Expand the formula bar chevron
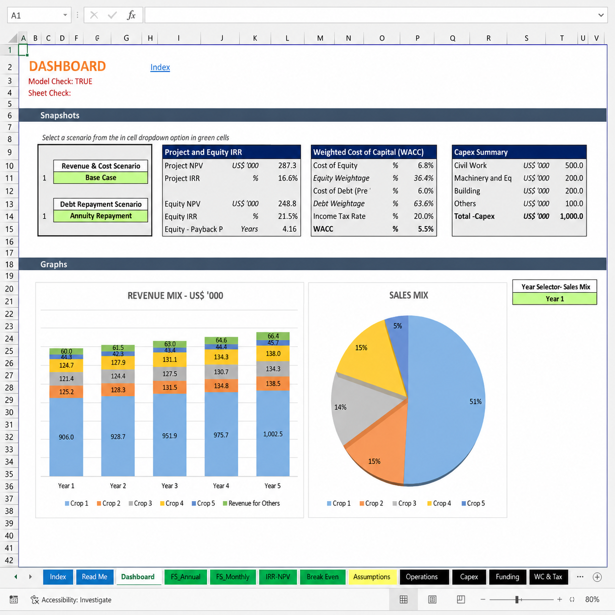This screenshot has height=615, width=615. [601, 15]
